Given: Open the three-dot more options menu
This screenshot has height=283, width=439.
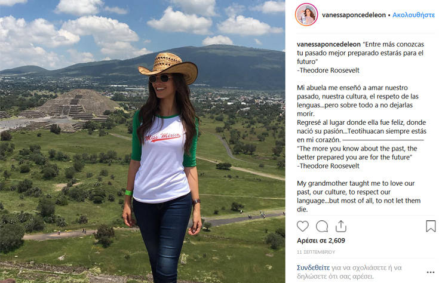Looking at the screenshot, I should (430, 272).
